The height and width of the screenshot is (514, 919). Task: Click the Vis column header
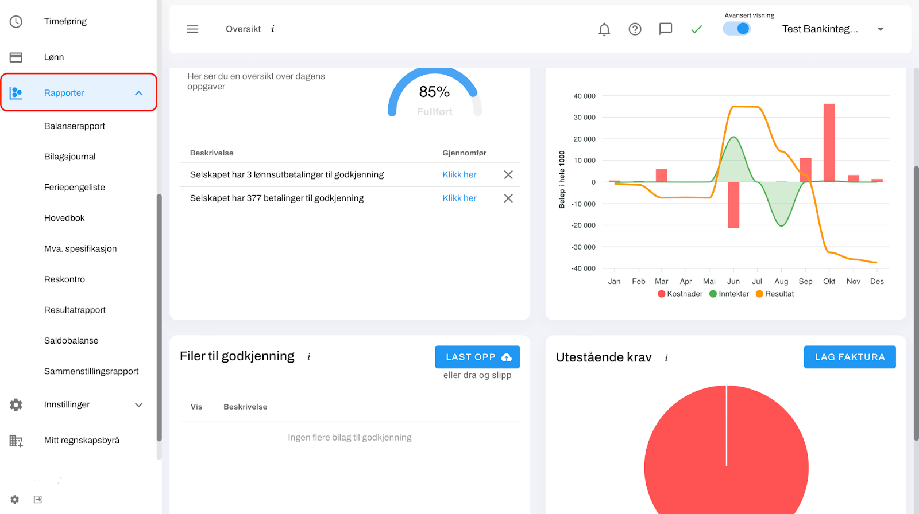(x=196, y=407)
